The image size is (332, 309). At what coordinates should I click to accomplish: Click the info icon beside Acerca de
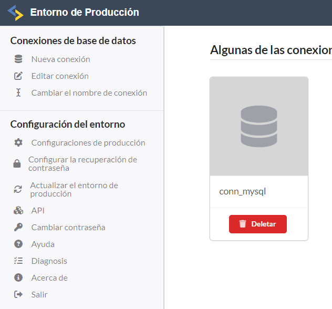(18, 278)
